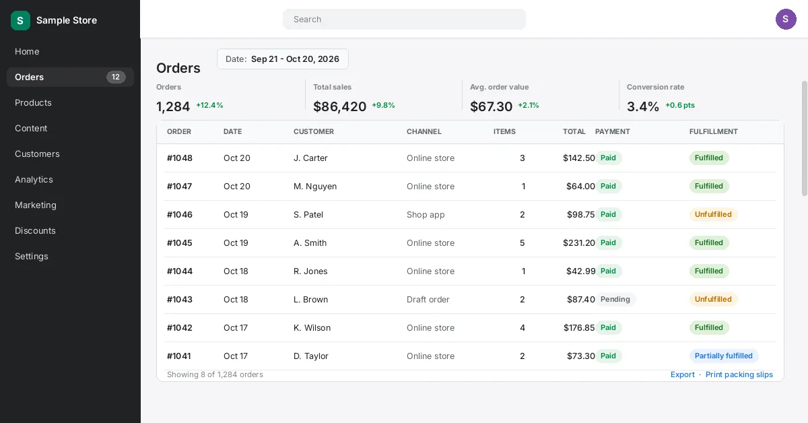
Task: Click Conversion rate 3.4% stat
Action: pyautogui.click(x=661, y=97)
